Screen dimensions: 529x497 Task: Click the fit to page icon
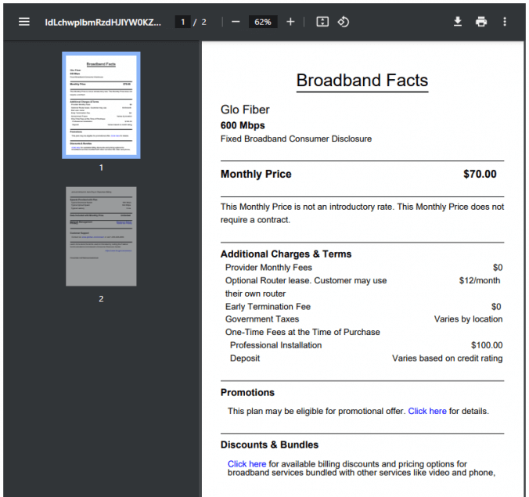(322, 22)
